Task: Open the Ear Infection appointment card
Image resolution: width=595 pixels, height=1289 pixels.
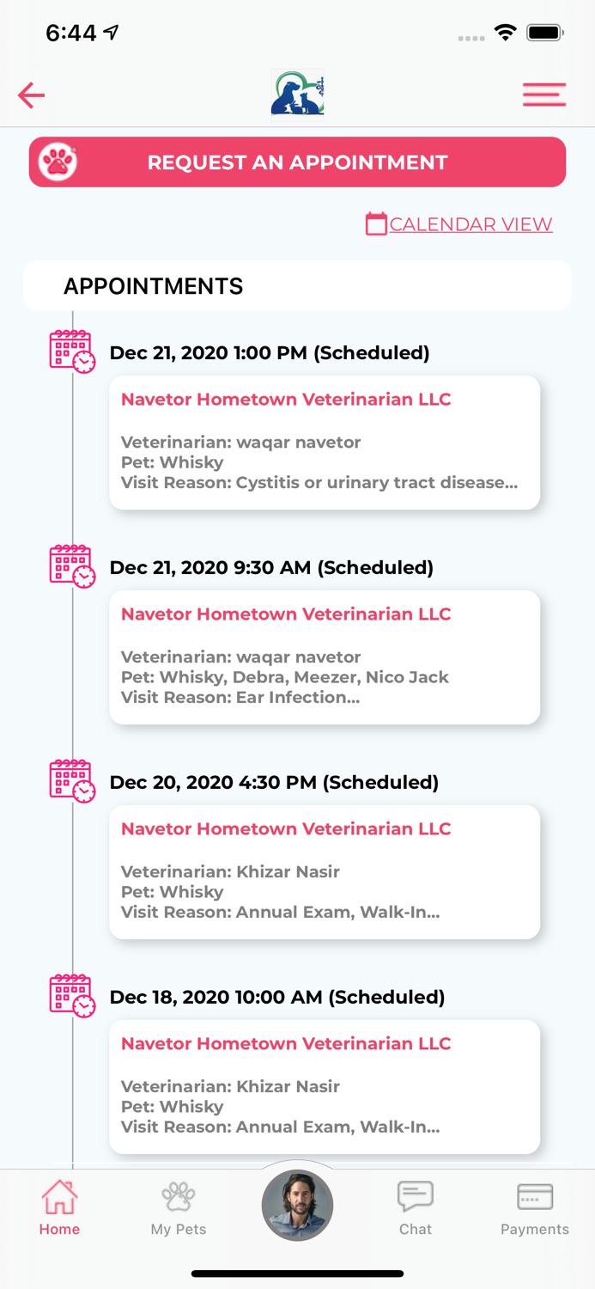Action: coord(325,657)
